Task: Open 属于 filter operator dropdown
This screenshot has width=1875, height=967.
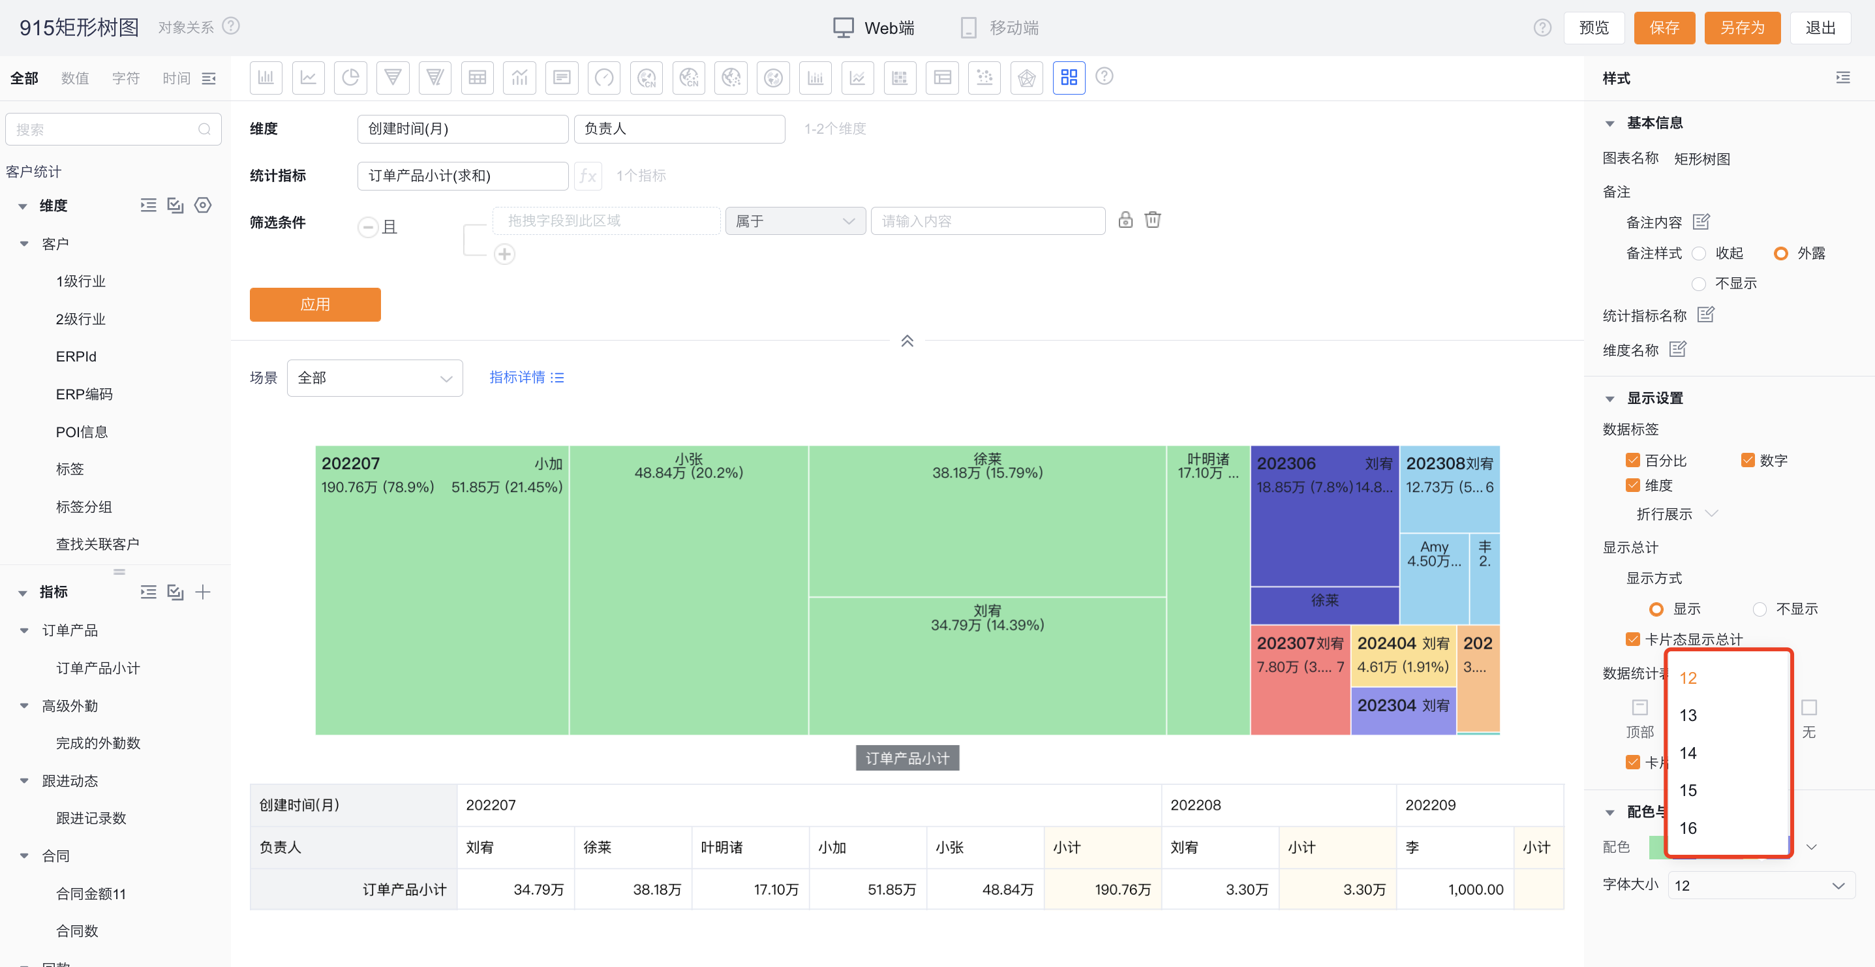Action: point(795,221)
